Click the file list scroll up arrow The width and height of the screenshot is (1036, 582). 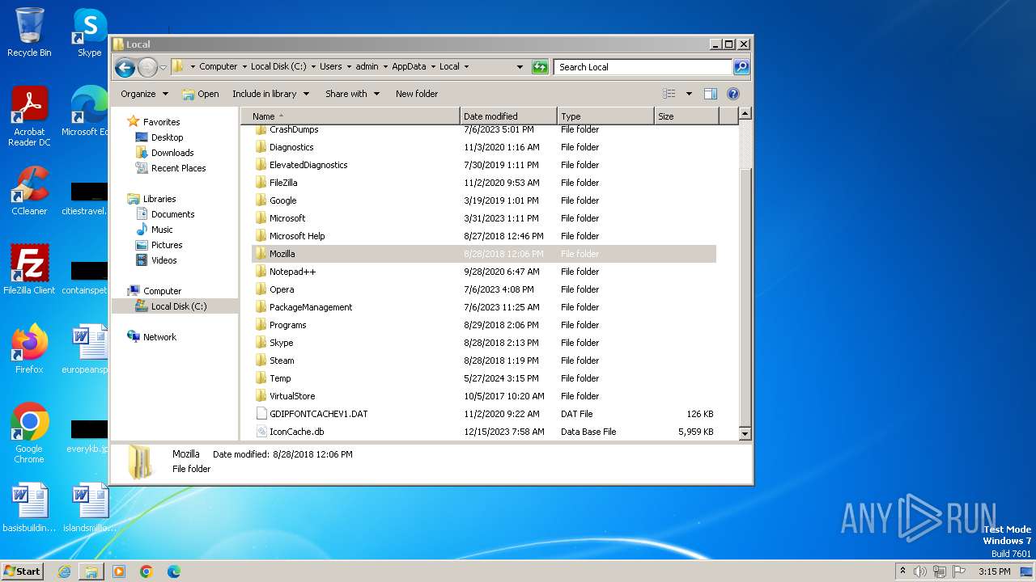[745, 114]
